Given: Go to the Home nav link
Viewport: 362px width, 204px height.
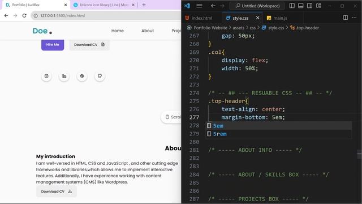Looking at the screenshot, I should click(x=117, y=31).
